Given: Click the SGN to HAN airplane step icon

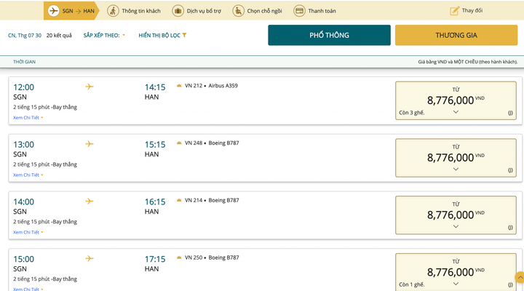Looking at the screenshot, I should (x=53, y=11).
